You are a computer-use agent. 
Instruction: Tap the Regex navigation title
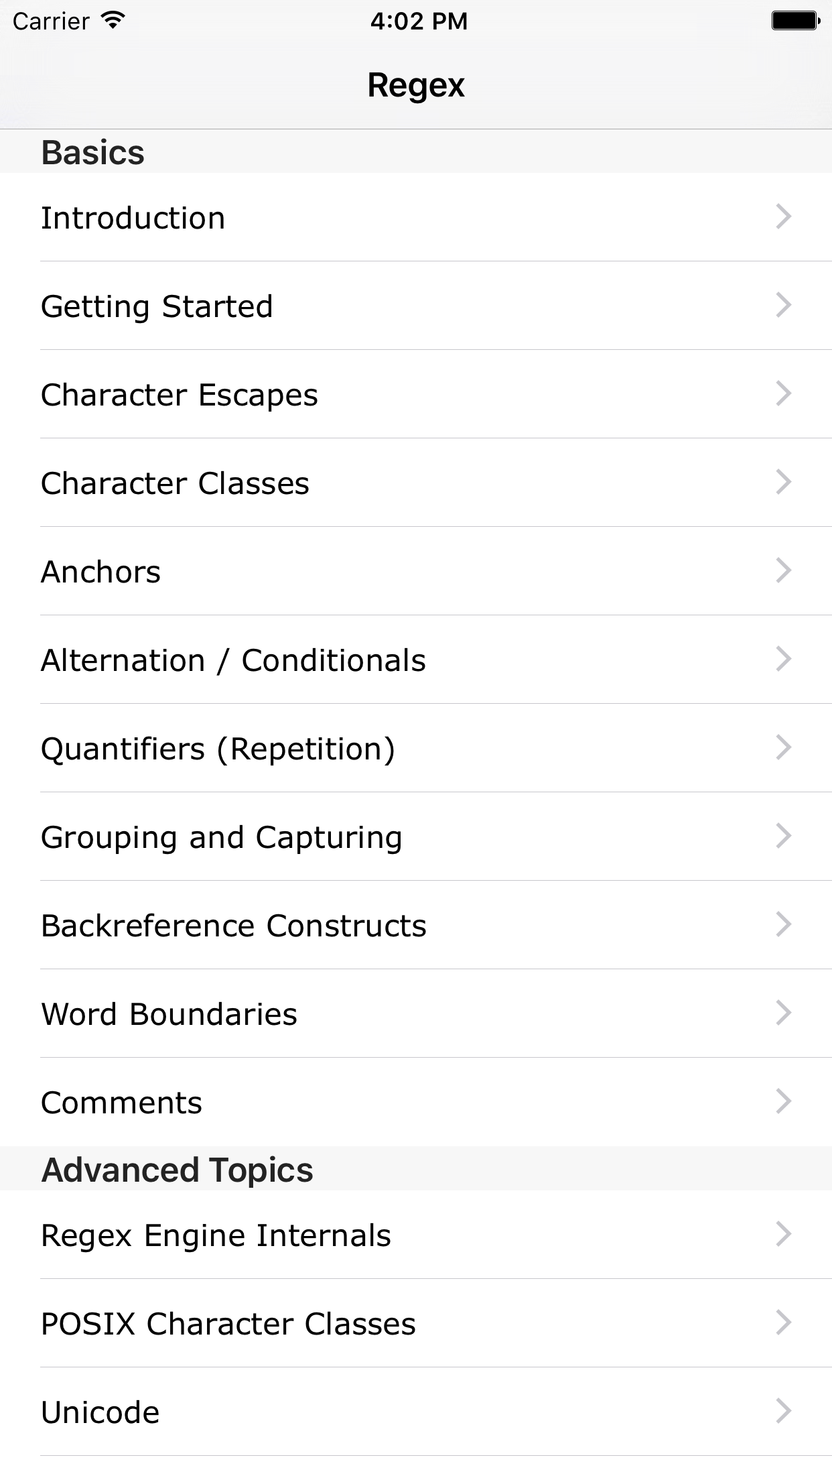click(416, 85)
